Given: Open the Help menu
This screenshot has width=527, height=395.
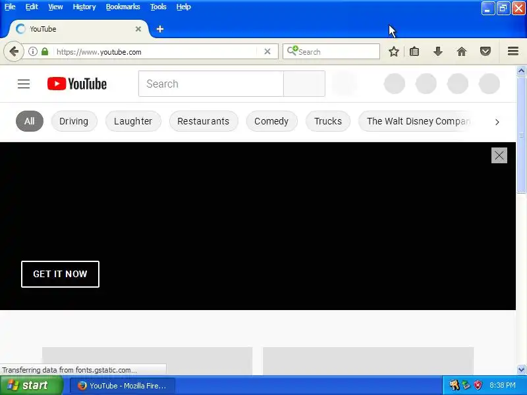Looking at the screenshot, I should point(184,7).
